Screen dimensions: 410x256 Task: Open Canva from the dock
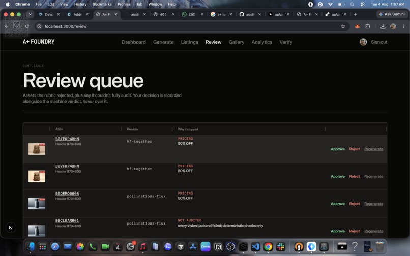point(206,246)
